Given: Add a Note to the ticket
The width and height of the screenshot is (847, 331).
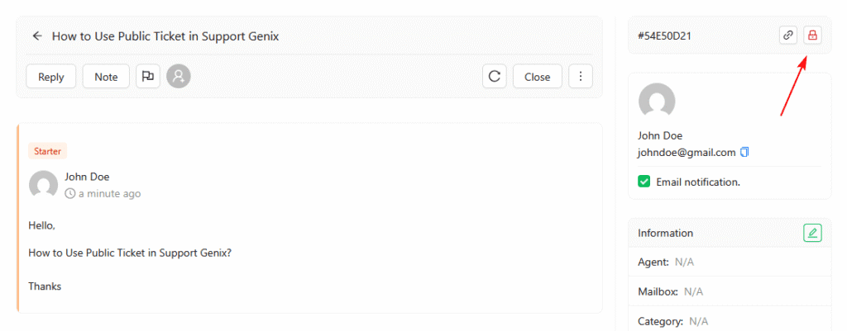Looking at the screenshot, I should [106, 77].
